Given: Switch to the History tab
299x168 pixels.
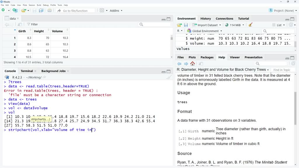Looking at the screenshot, I should pos(206,18).
